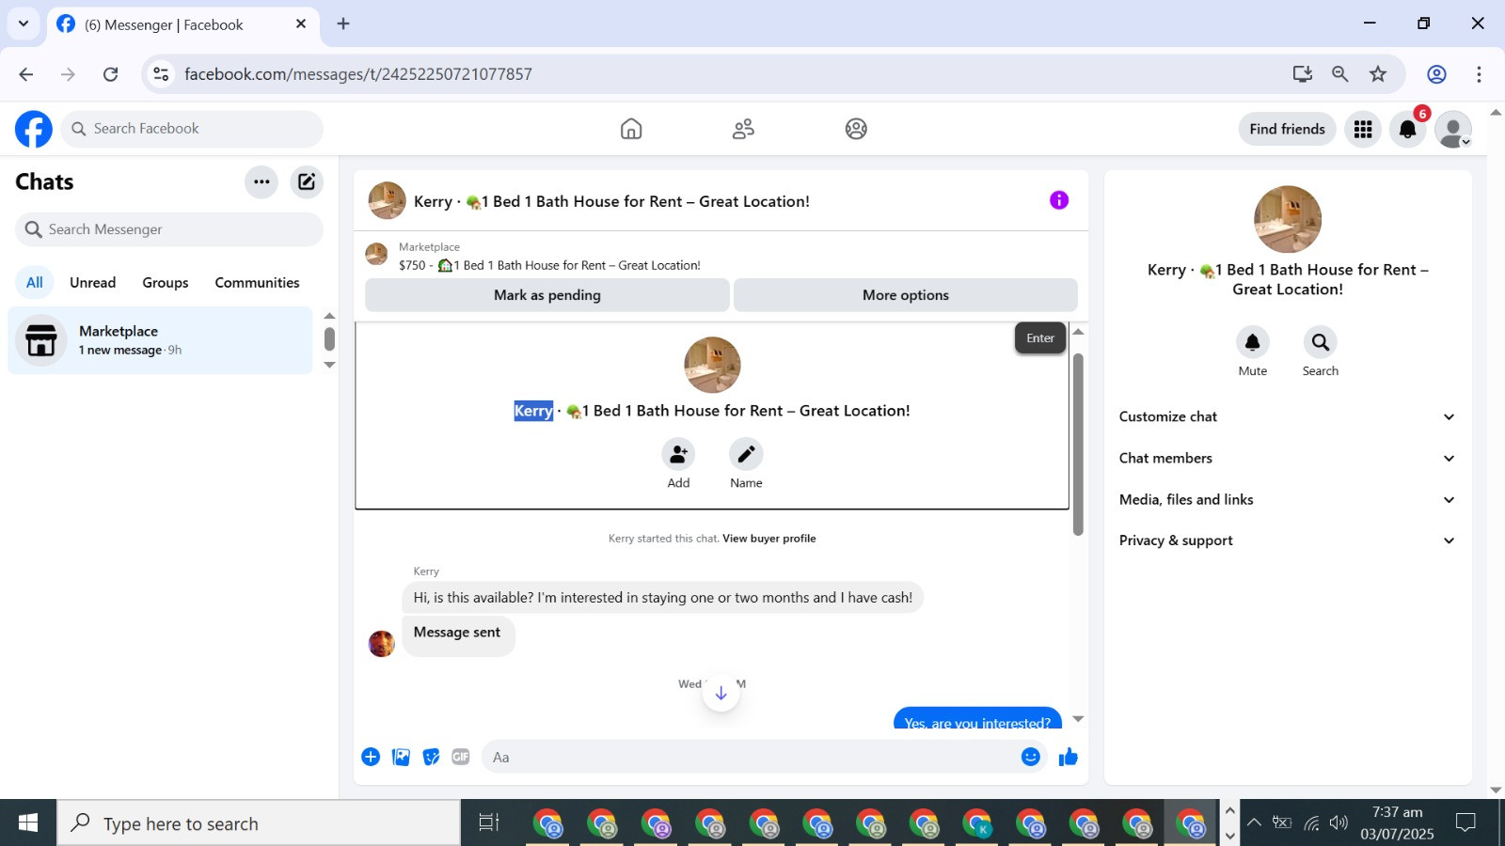Open the account profile picture menu
The width and height of the screenshot is (1505, 846).
pyautogui.click(x=1453, y=129)
